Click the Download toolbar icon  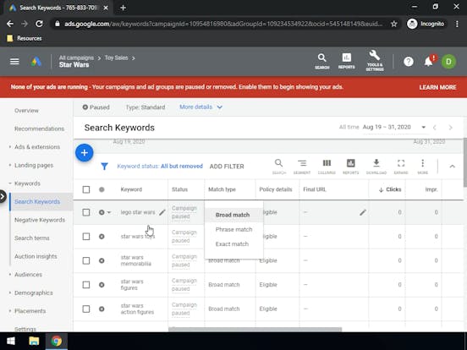[376, 167]
